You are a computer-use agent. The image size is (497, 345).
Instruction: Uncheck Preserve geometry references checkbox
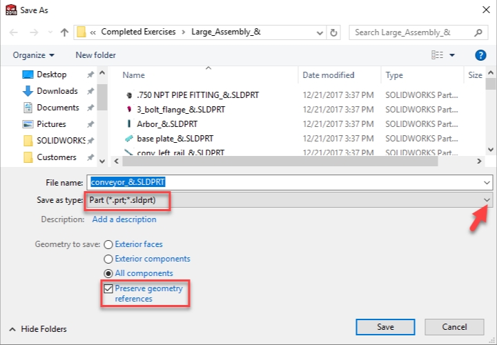point(108,288)
